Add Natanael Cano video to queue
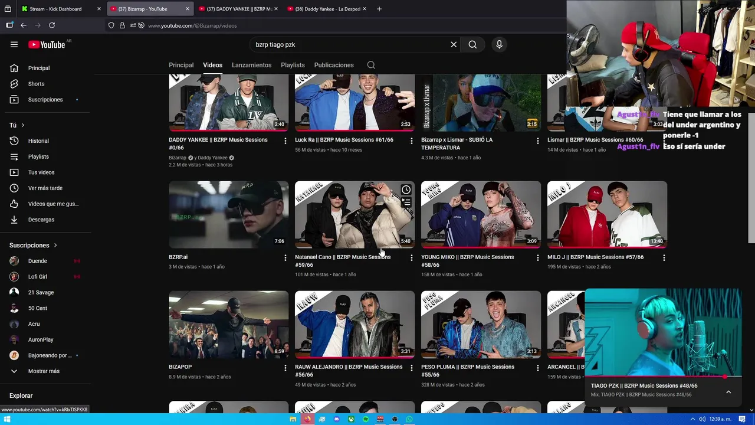Screen dimensions: 755x425 (406, 202)
